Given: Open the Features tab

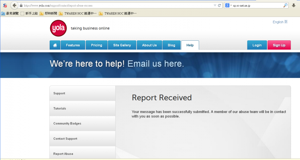Looking at the screenshot, I should click(x=73, y=45).
